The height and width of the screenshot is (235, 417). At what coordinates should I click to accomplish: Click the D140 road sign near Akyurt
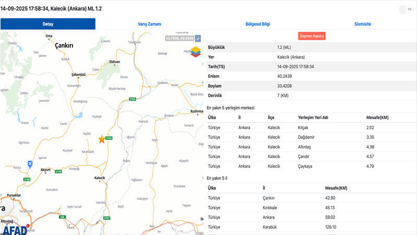(x=58, y=171)
